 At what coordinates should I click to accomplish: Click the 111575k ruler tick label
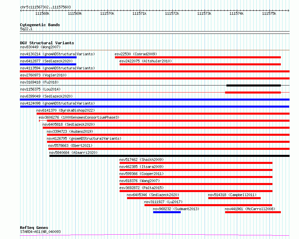pyautogui.click(x=269, y=13)
